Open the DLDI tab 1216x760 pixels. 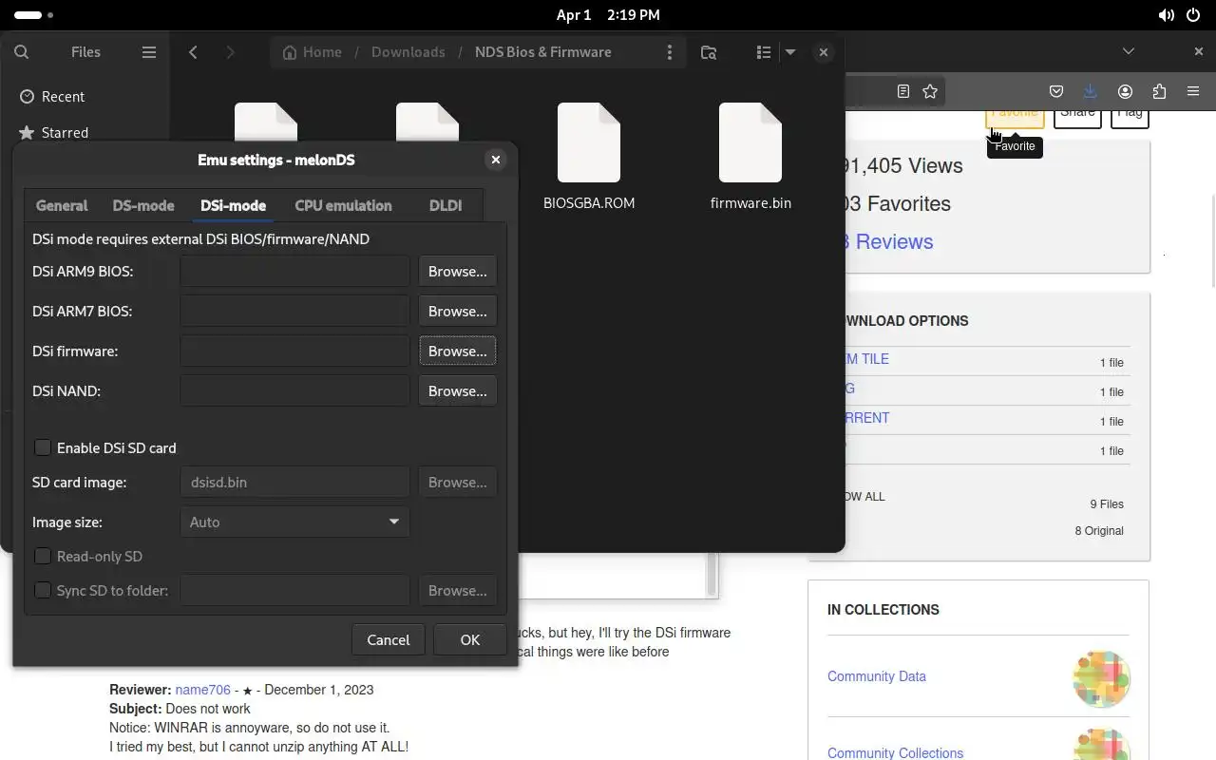446,205
